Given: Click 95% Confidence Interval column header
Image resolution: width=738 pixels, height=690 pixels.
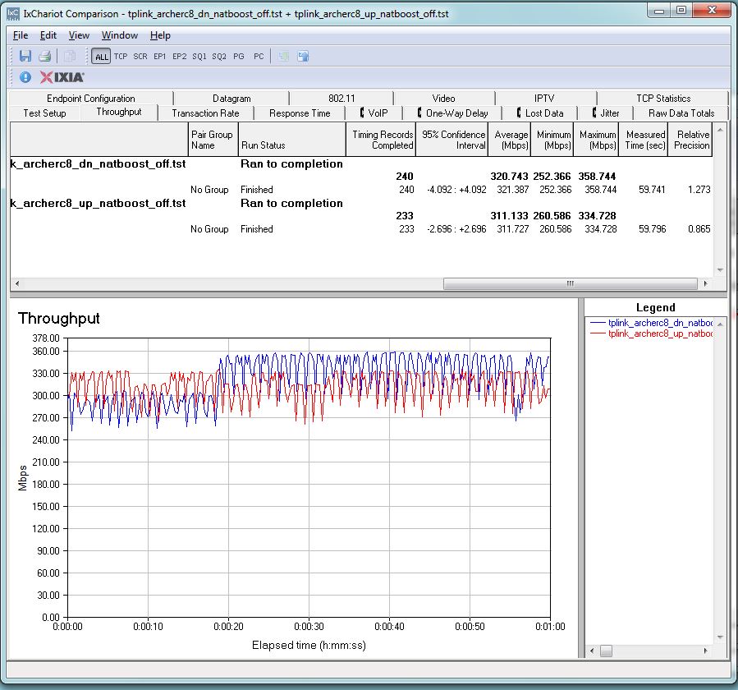Looking at the screenshot, I should (452, 140).
